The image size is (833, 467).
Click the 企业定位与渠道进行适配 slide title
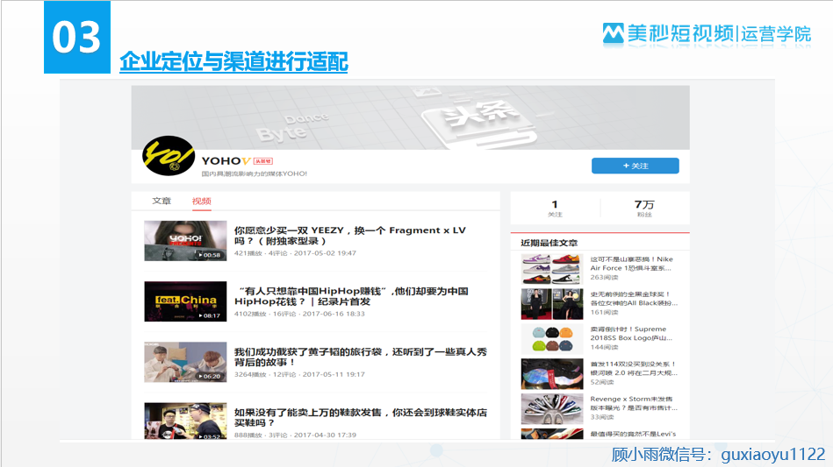[233, 61]
